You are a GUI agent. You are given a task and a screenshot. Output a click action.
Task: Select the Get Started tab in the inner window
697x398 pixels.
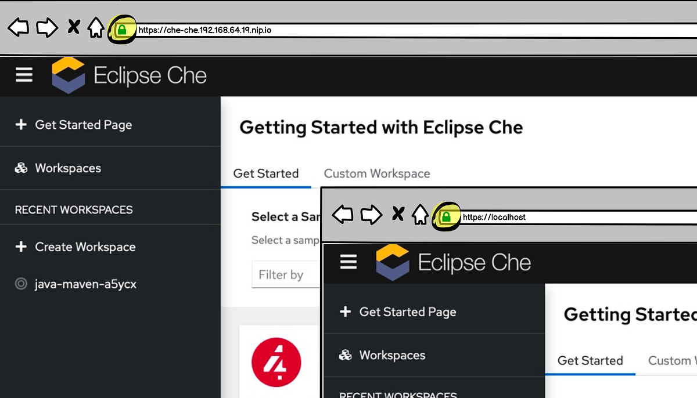coord(590,360)
